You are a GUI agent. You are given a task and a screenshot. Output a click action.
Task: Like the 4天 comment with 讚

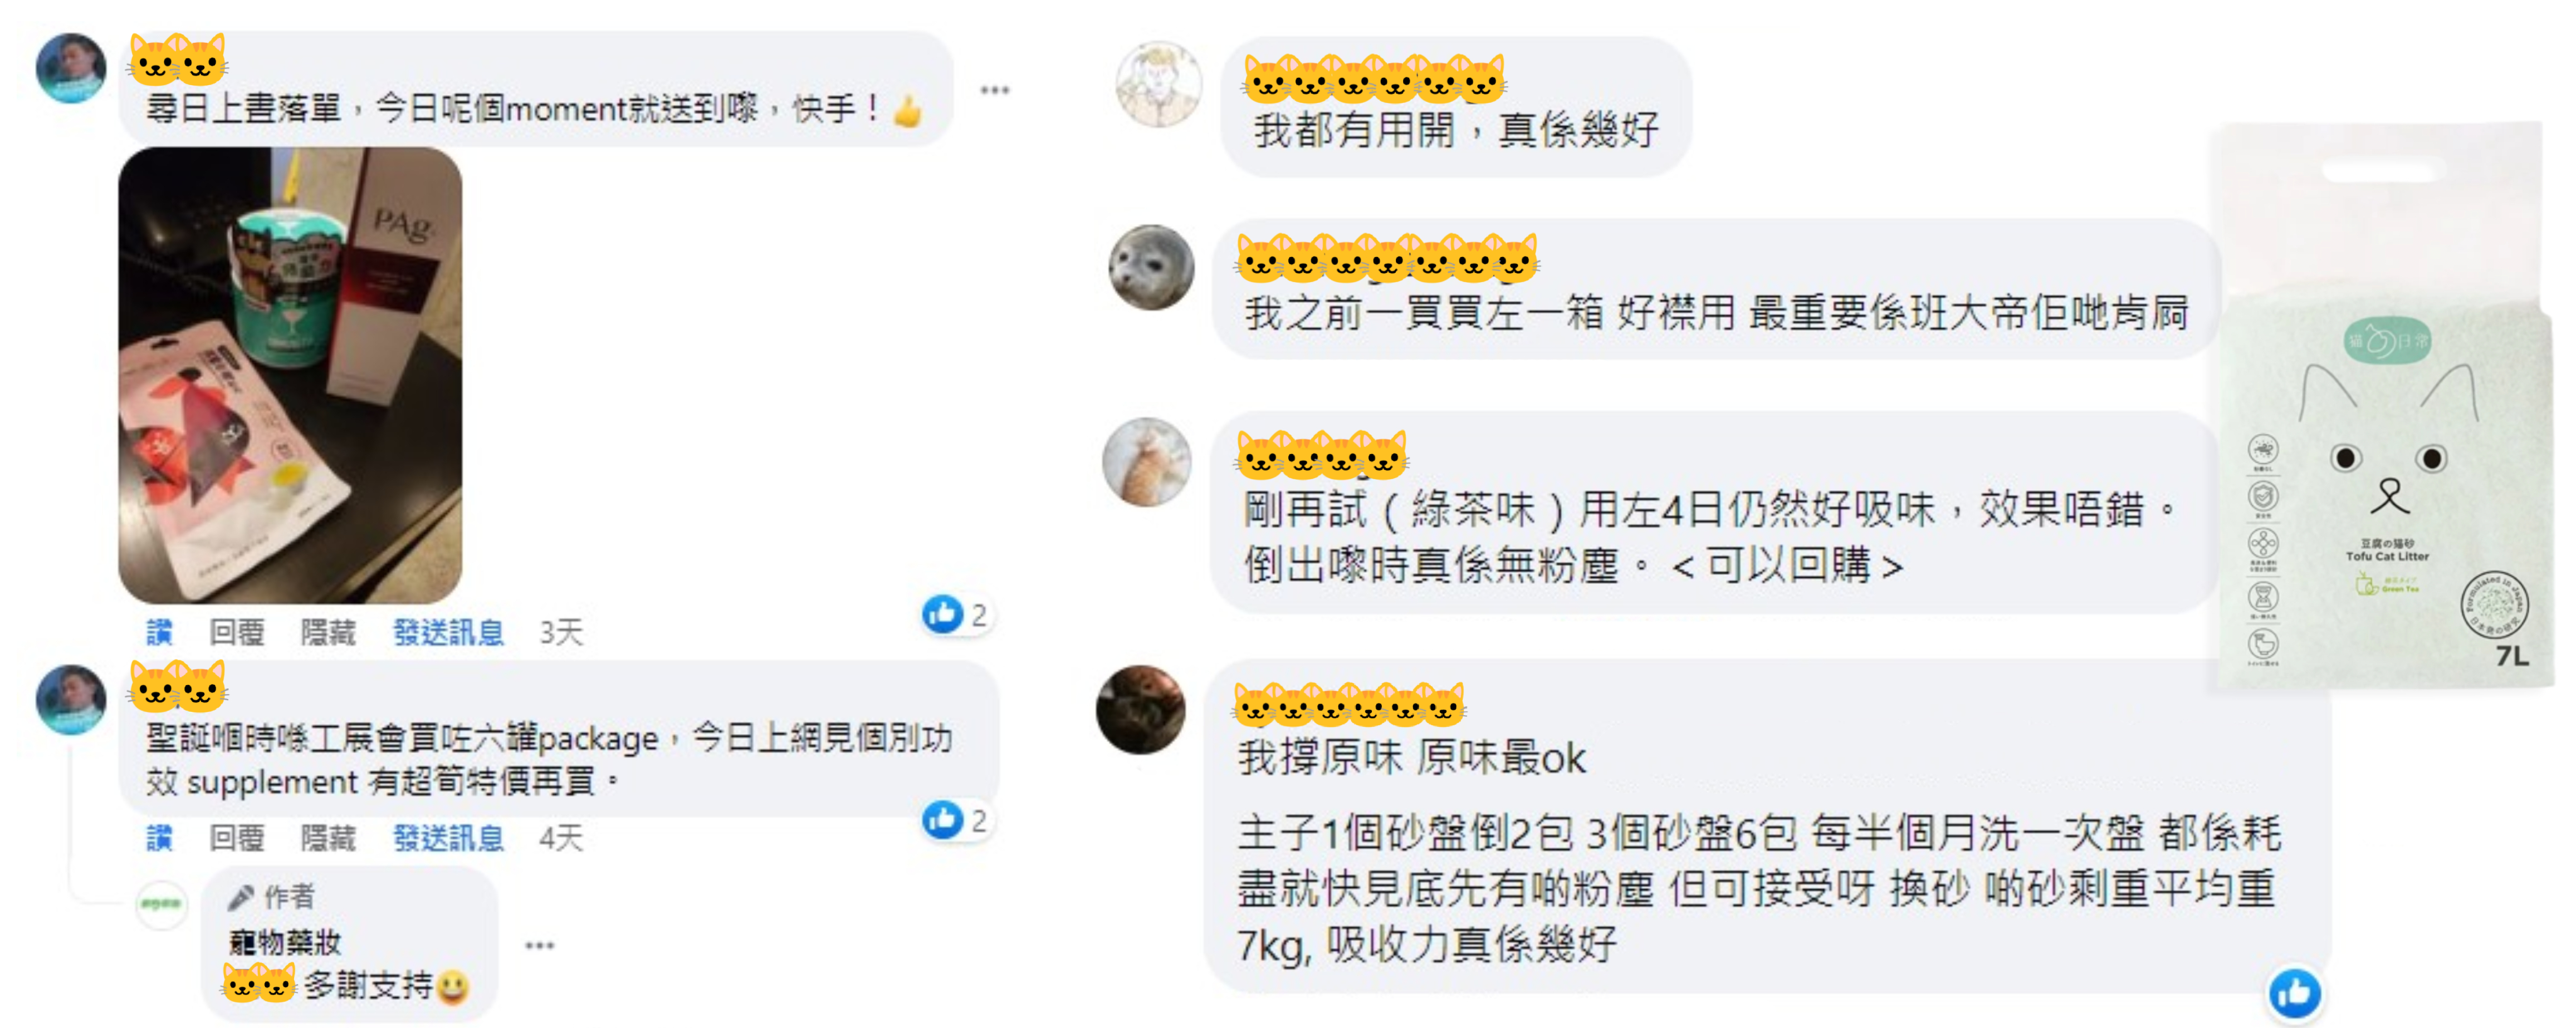(x=159, y=837)
